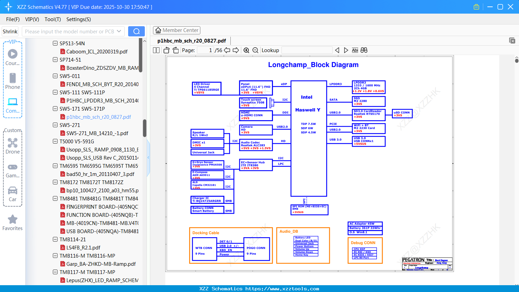This screenshot has height=292, width=519.
Task: Open the Game console category
Action: (x=13, y=171)
